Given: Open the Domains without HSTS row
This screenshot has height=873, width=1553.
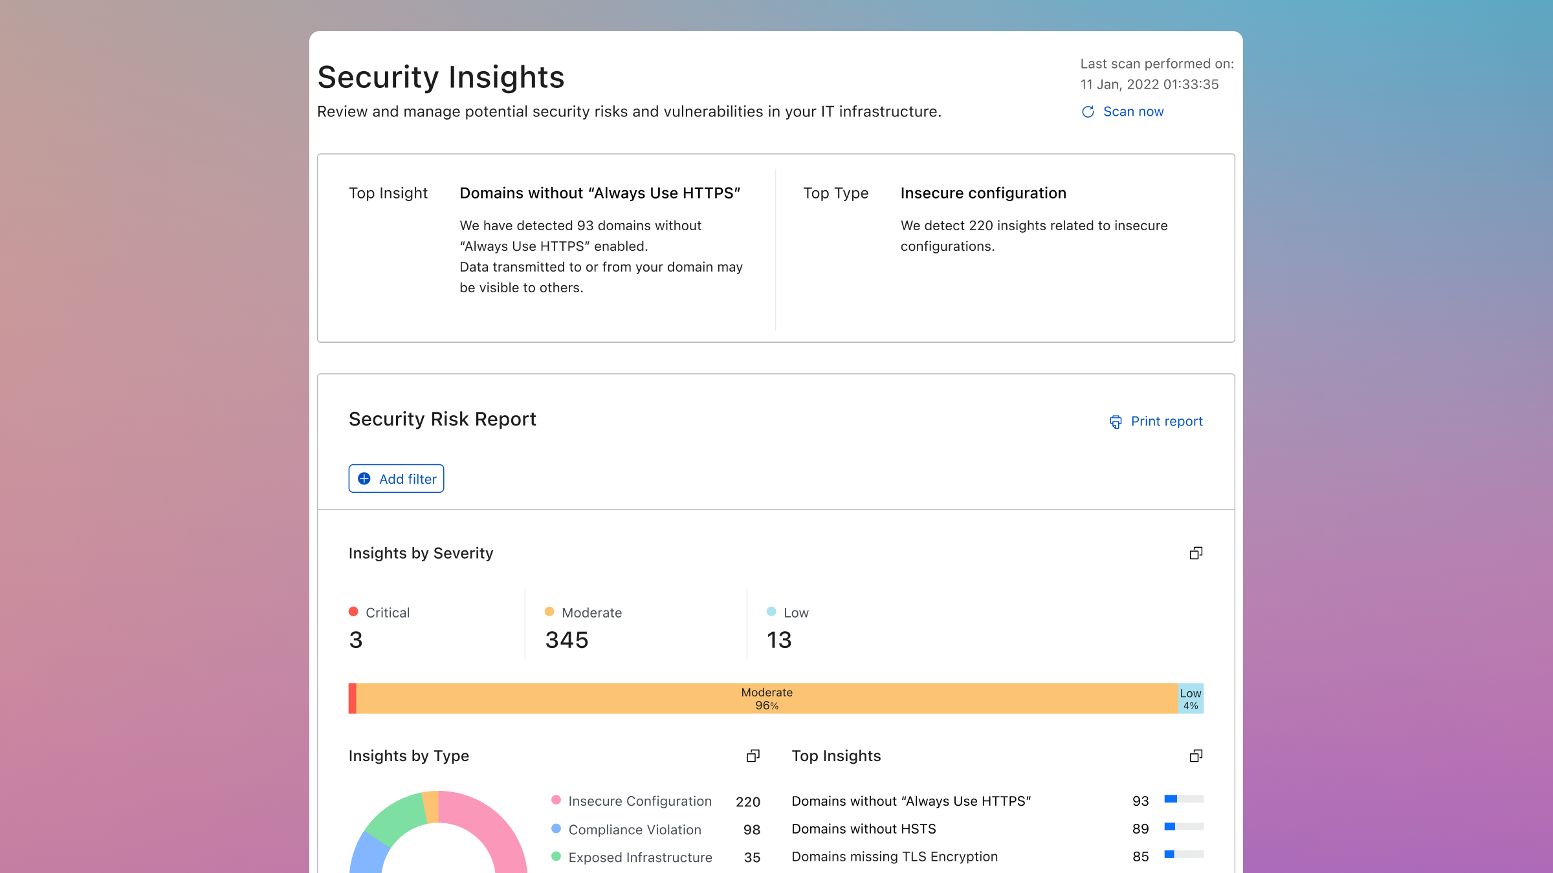Looking at the screenshot, I should click(x=864, y=829).
